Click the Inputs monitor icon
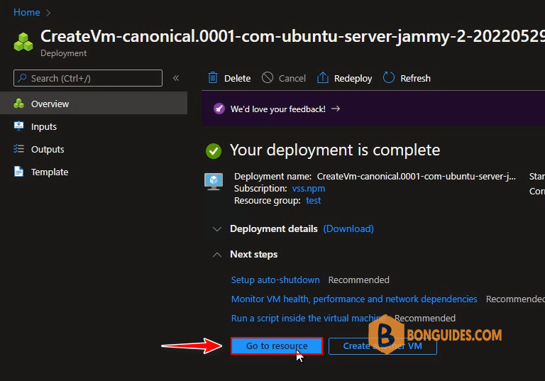The image size is (545, 381). pos(18,126)
